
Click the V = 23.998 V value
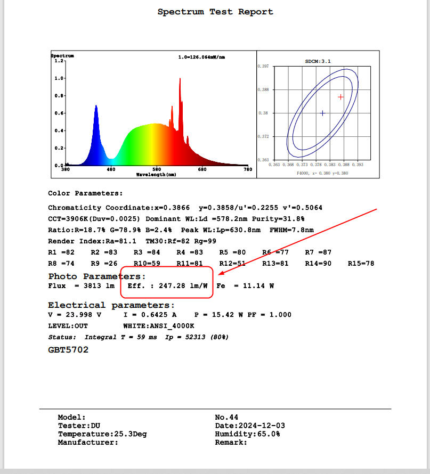(x=75, y=315)
